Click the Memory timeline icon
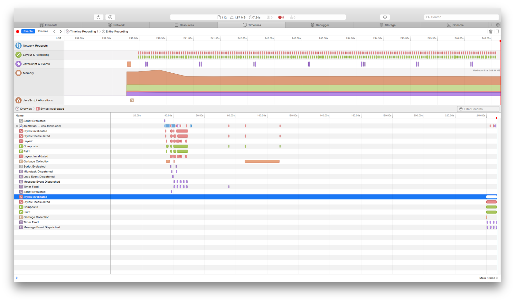Viewport: 515px width, 302px height. coord(19,73)
